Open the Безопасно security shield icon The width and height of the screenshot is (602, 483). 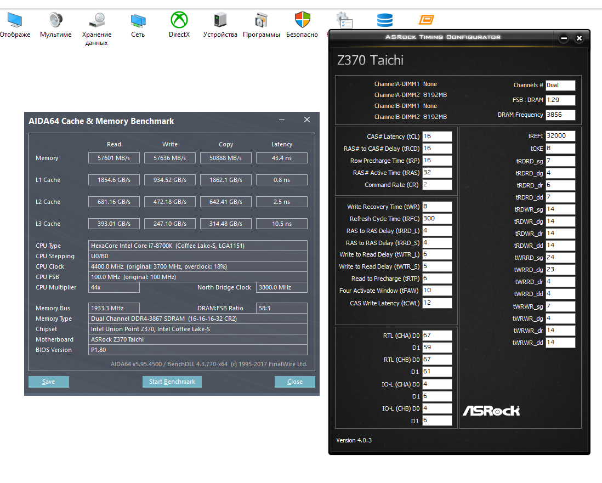coord(302,20)
